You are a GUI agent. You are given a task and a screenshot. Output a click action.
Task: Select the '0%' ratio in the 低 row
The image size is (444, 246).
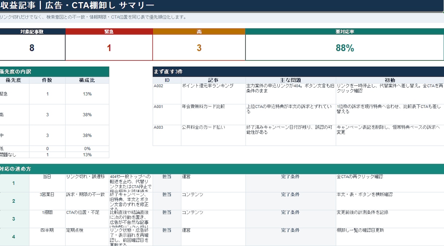(x=87, y=149)
